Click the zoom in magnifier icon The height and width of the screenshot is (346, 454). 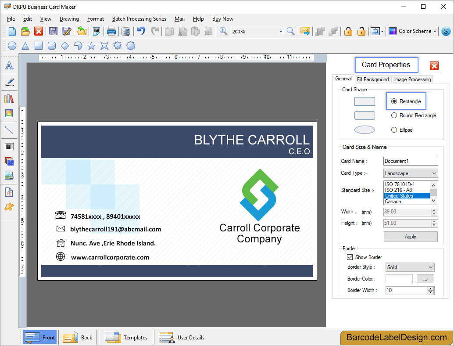tap(223, 31)
